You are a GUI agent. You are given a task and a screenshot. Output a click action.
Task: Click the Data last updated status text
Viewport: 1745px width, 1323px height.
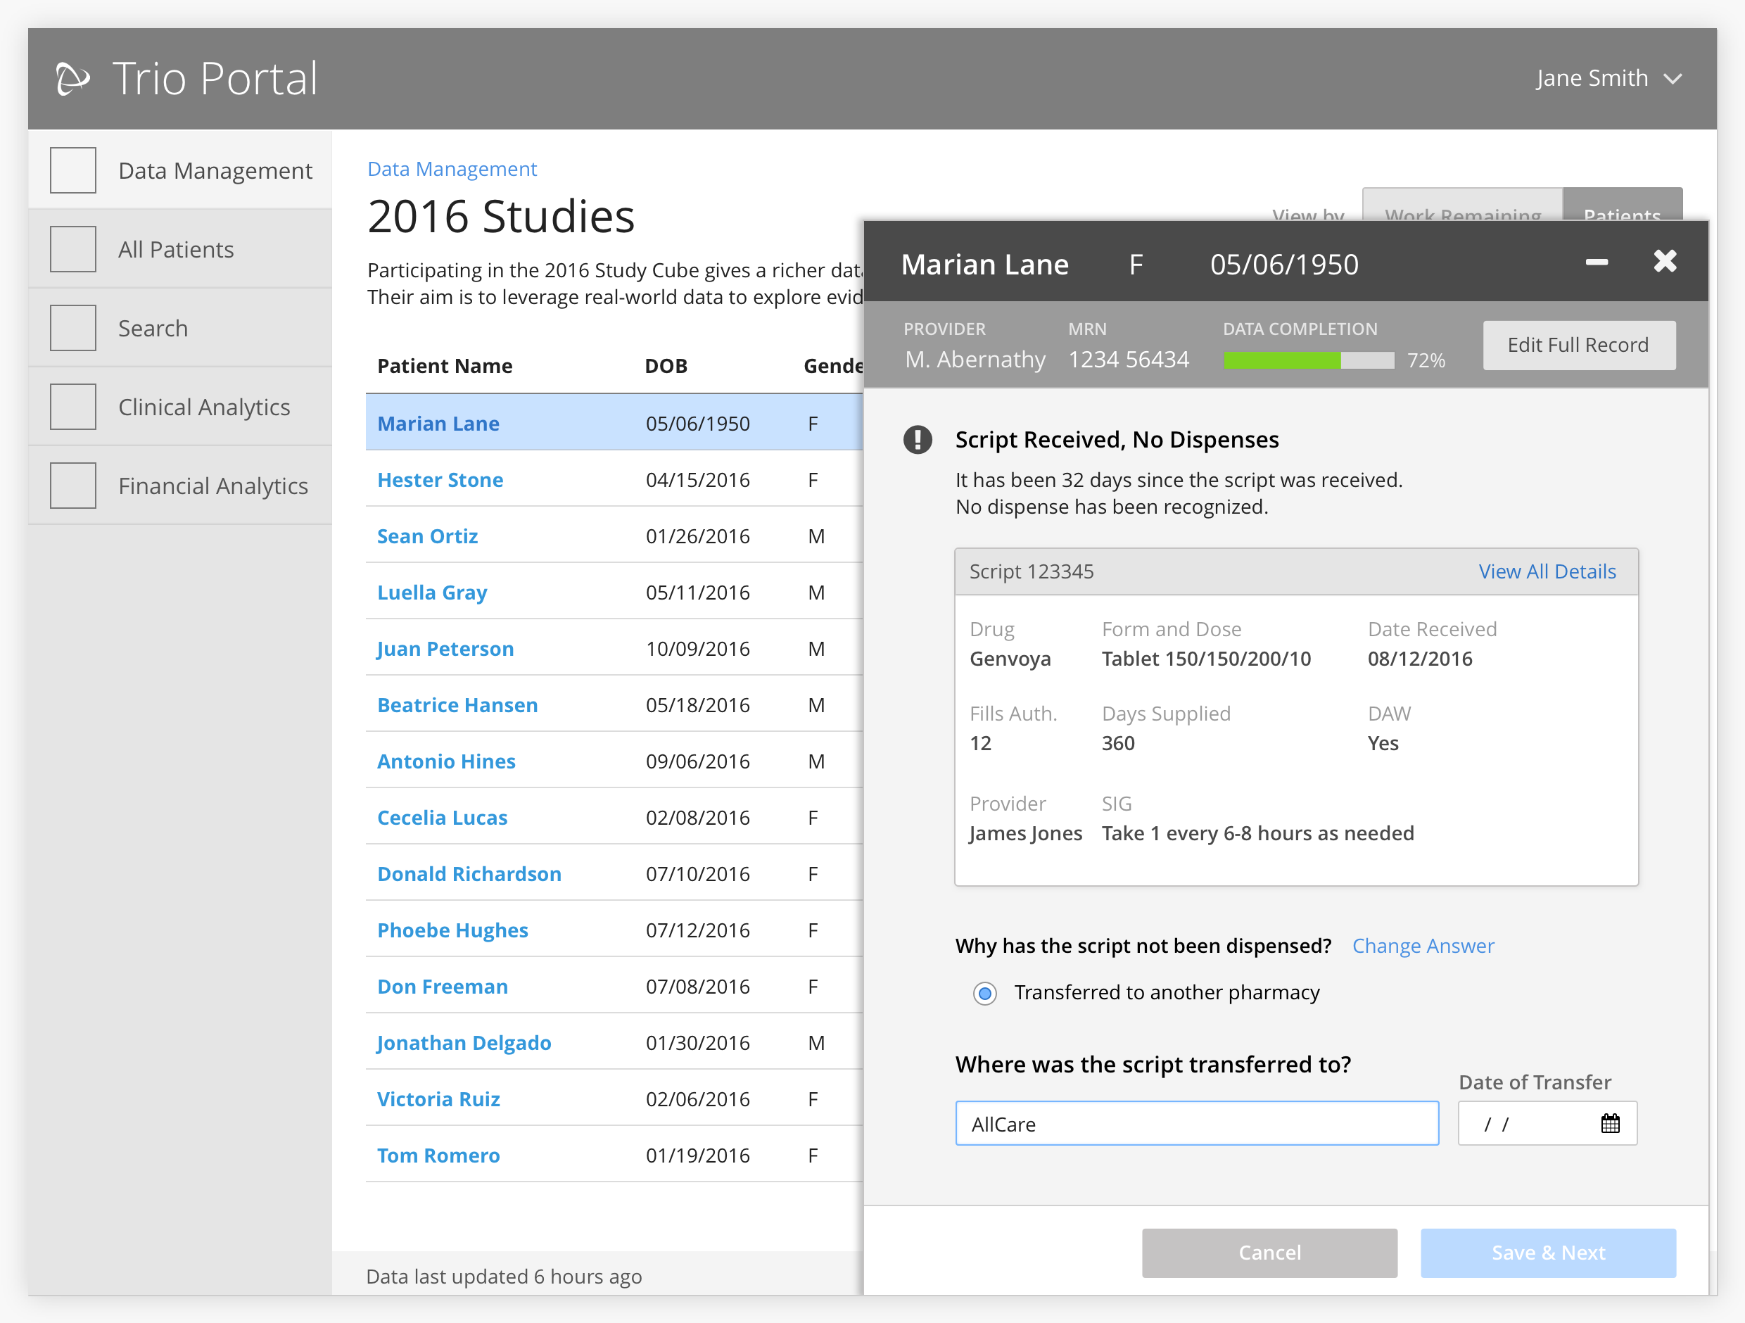[x=504, y=1277]
